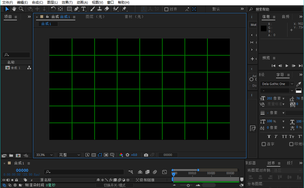Select the Pen tool
Image resolution: width=304 pixels, height=188 pixels.
coord(76,9)
